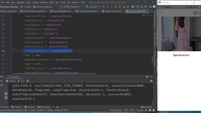Toggle soft-wrap in console output
Image resolution: width=201 pixels, height=113 pixels.
[x=6, y=94]
